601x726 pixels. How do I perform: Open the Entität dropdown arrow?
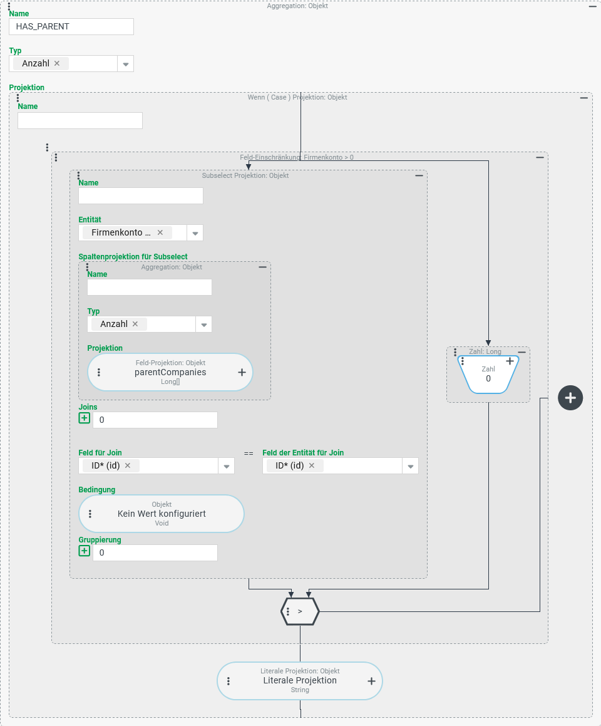pos(195,233)
